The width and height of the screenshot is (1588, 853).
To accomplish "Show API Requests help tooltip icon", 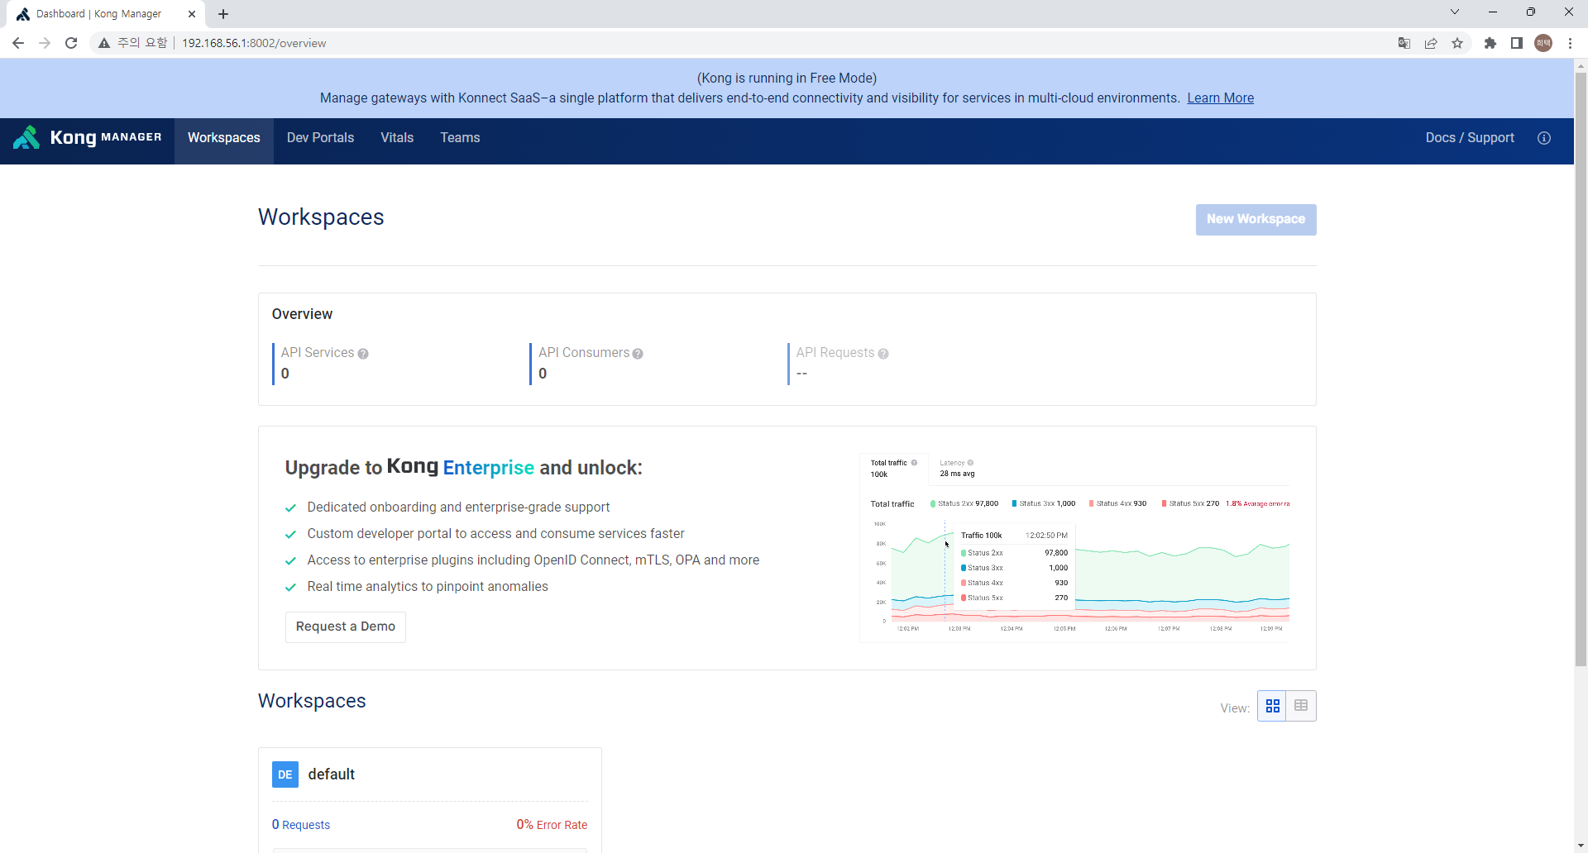I will pyautogui.click(x=883, y=354).
